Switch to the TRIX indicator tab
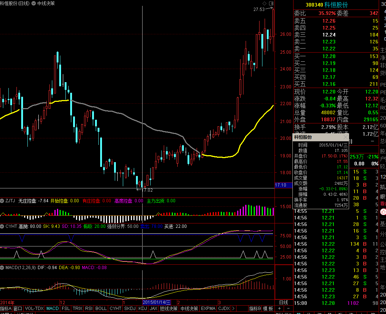386x314 pixels. coord(77,309)
